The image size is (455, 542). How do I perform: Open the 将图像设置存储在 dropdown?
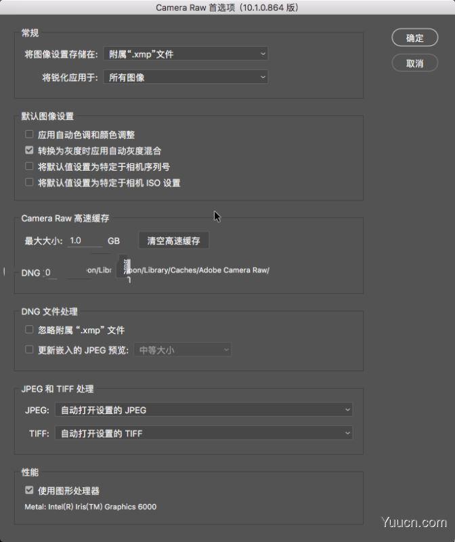coord(186,54)
